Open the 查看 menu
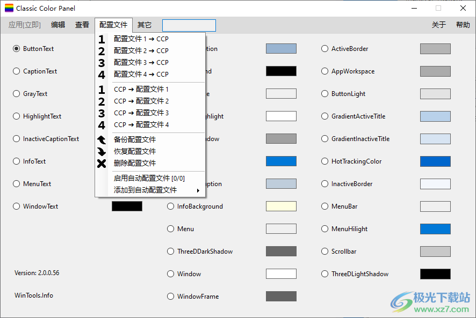Screen dimensions: 476x318 coord(82,25)
